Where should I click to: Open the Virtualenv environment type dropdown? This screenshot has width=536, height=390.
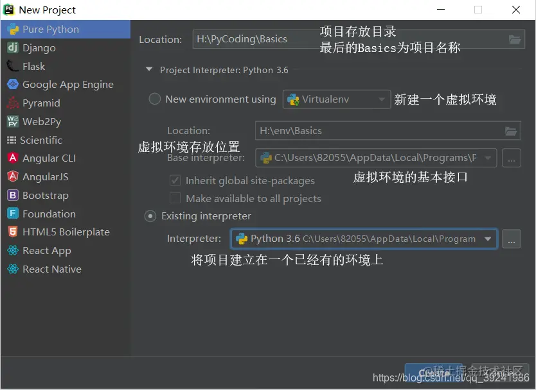click(x=337, y=99)
